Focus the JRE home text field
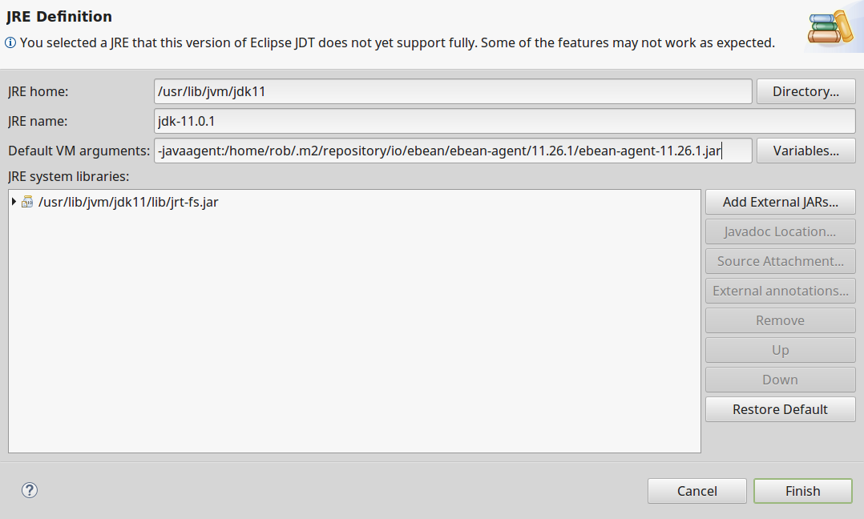 point(453,91)
